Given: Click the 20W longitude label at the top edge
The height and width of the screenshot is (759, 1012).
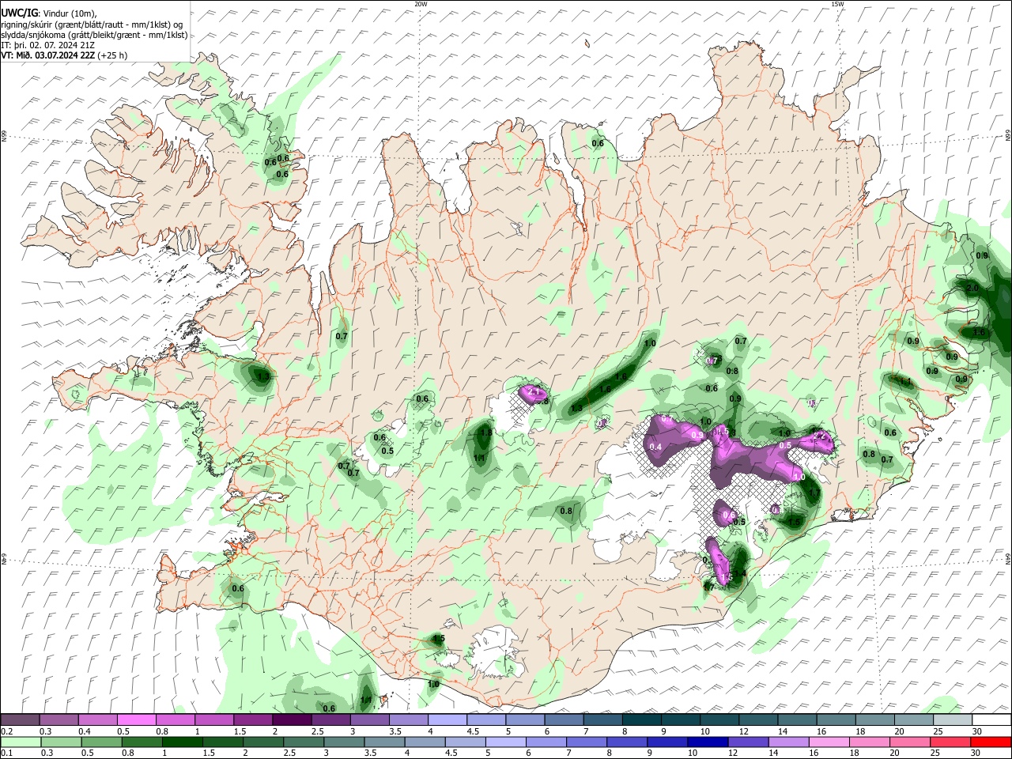Looking at the screenshot, I should point(421,4).
